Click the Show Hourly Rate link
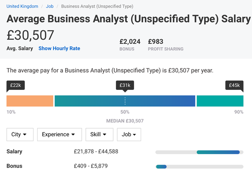 coord(59,48)
